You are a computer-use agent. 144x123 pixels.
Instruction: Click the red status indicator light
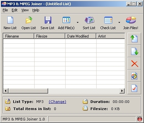pos(140,119)
